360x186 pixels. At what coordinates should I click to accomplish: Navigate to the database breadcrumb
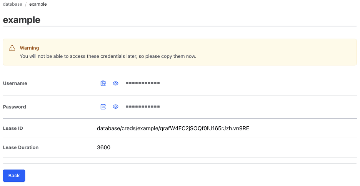click(x=12, y=4)
